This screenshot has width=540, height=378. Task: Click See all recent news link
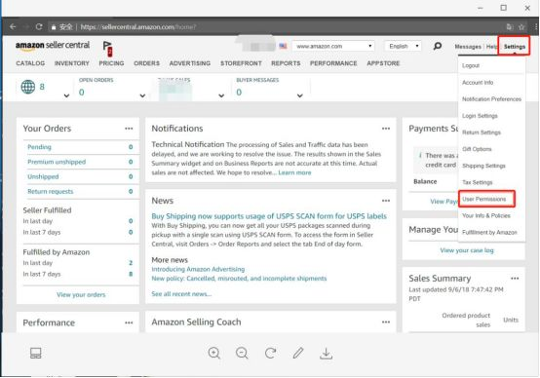[181, 293]
